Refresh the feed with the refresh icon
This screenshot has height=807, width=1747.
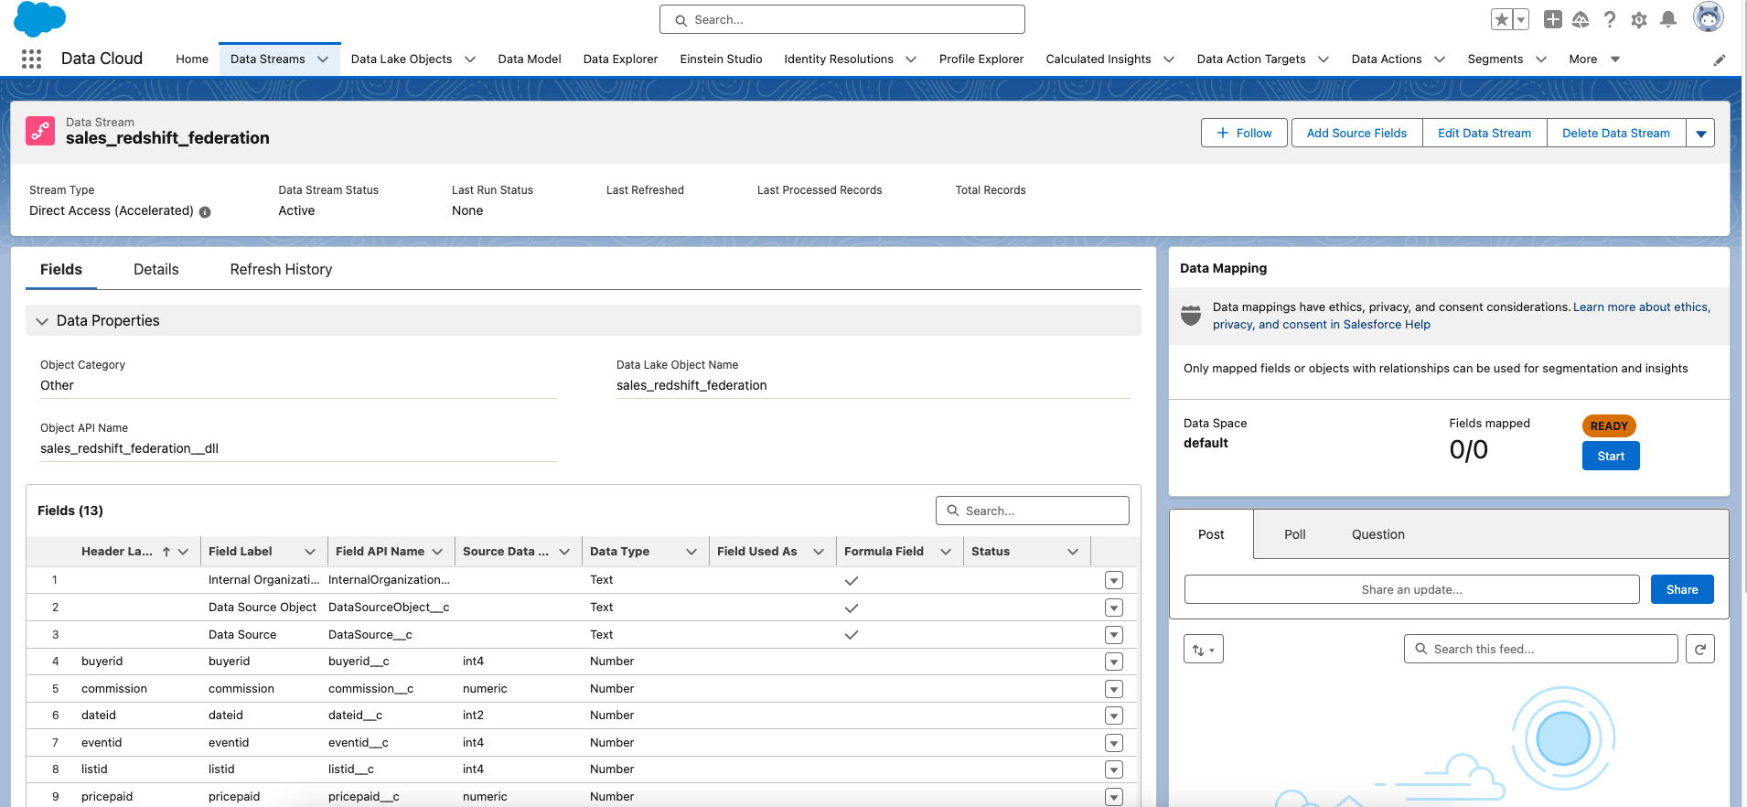point(1700,649)
